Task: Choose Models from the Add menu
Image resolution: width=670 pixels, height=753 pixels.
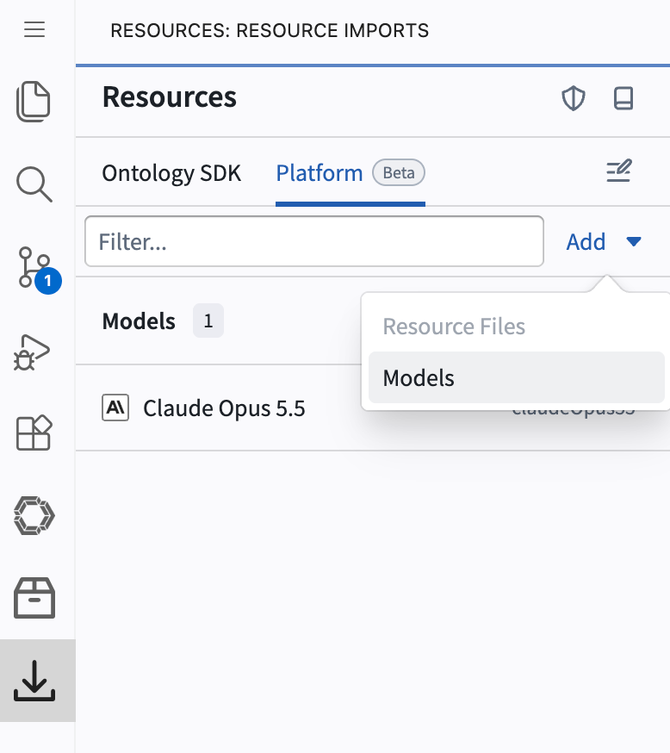Action: 517,377
